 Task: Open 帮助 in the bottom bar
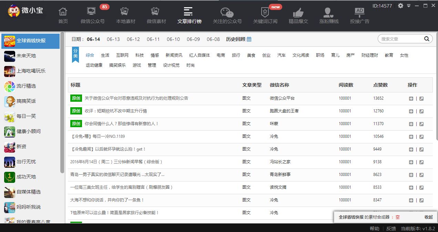375,229
